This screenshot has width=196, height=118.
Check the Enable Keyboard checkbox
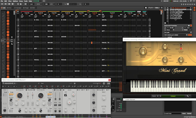coord(124,100)
